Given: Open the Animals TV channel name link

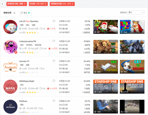Looking at the screenshot, I should tap(24, 61).
